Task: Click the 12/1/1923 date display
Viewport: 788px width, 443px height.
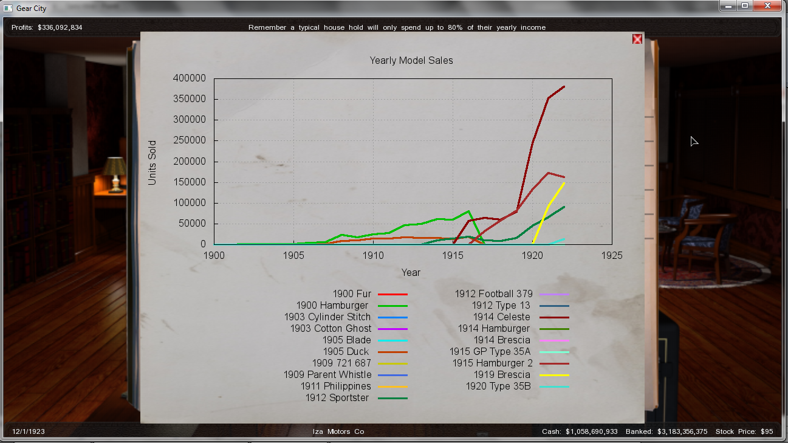Action: pos(29,431)
